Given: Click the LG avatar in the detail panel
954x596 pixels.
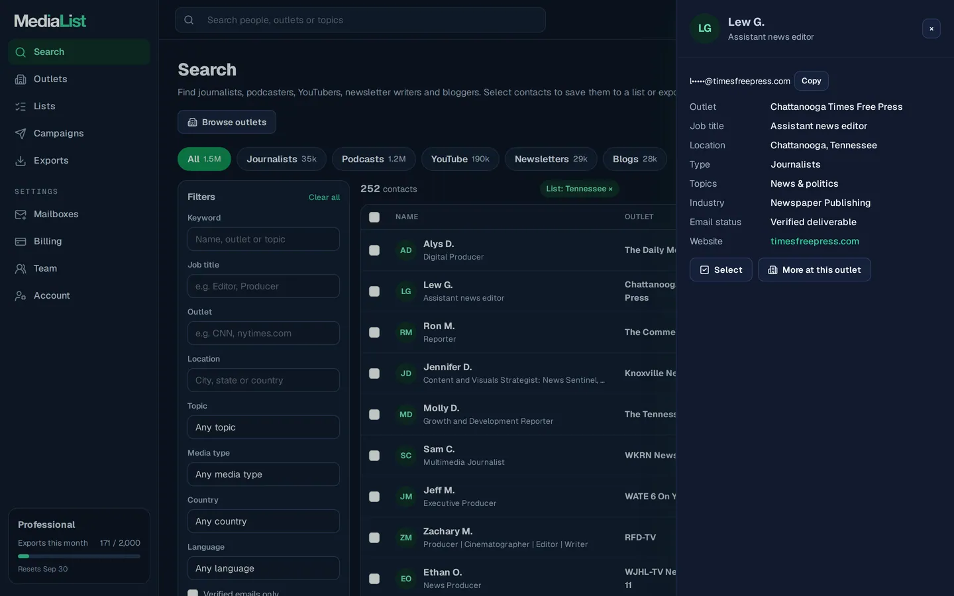Looking at the screenshot, I should click(705, 28).
